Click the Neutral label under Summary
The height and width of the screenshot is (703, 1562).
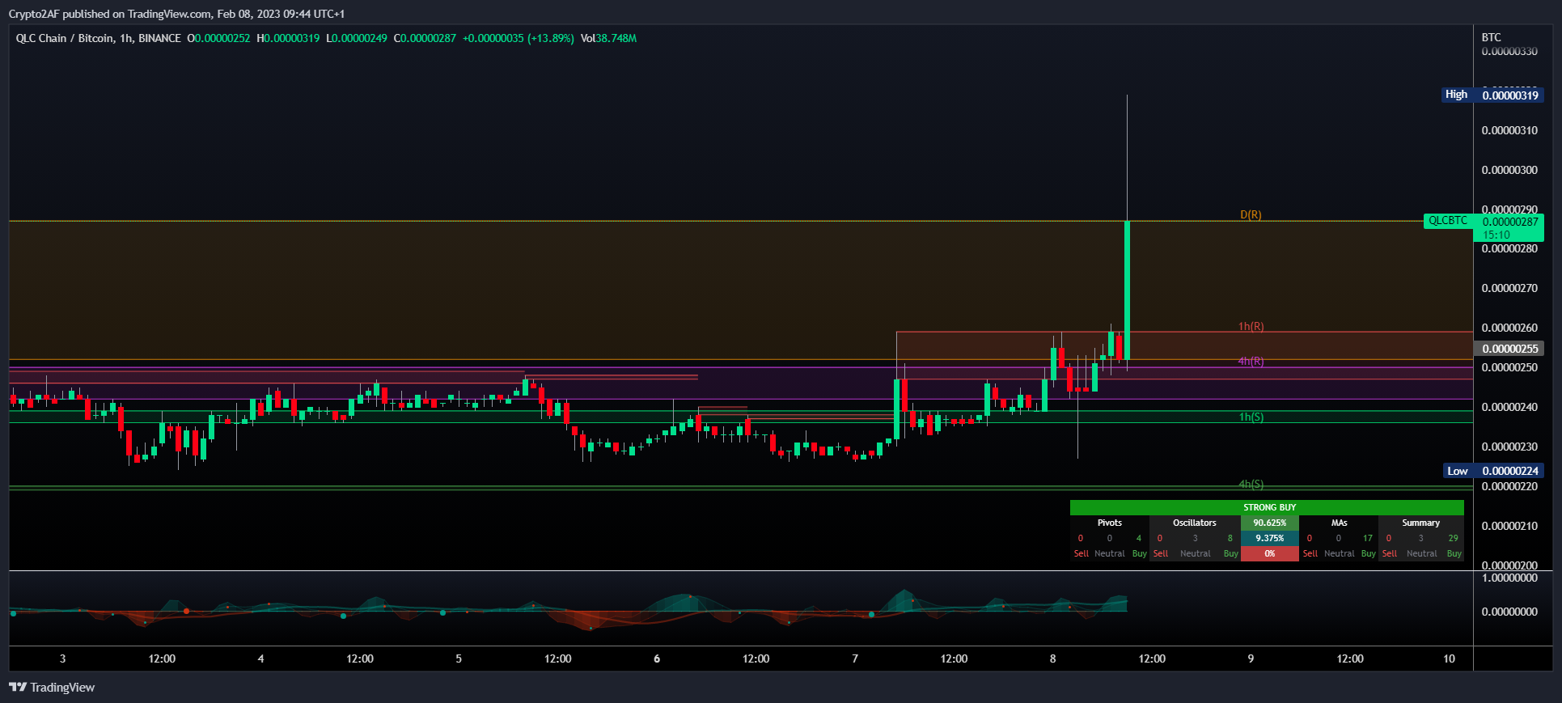(1422, 553)
